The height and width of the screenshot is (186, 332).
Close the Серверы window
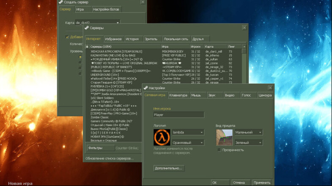pyautogui.click(x=244, y=28)
